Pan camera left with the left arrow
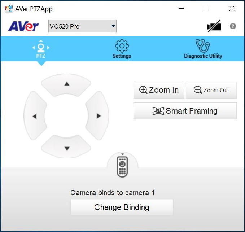The image size is (245, 232). (35, 116)
